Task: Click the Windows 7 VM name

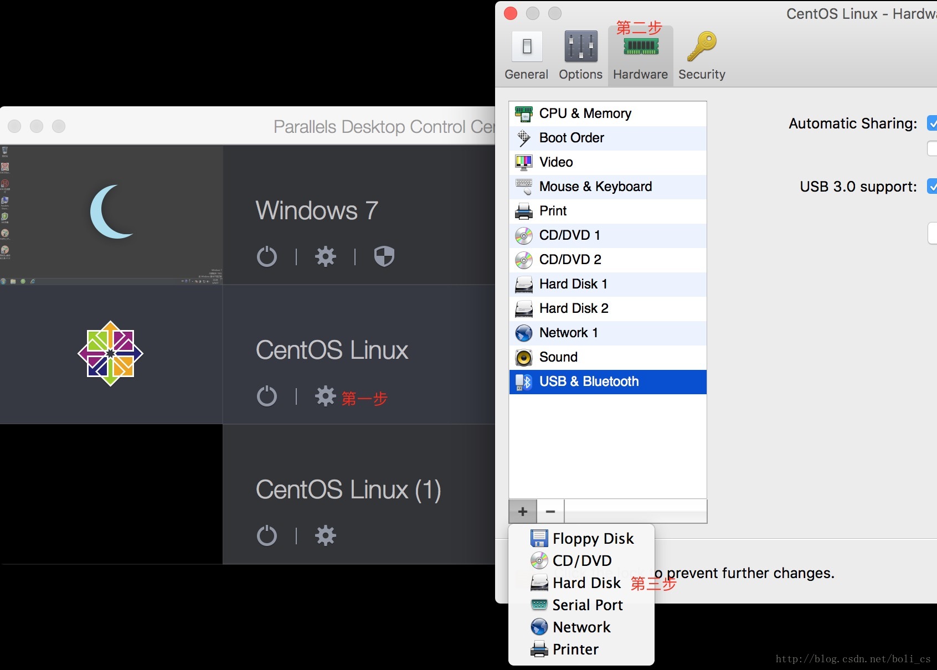Action: [x=317, y=210]
